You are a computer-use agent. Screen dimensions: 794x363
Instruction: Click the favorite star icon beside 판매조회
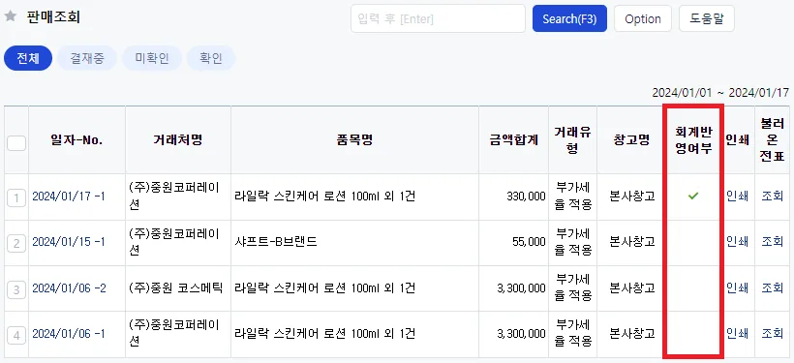click(10, 16)
